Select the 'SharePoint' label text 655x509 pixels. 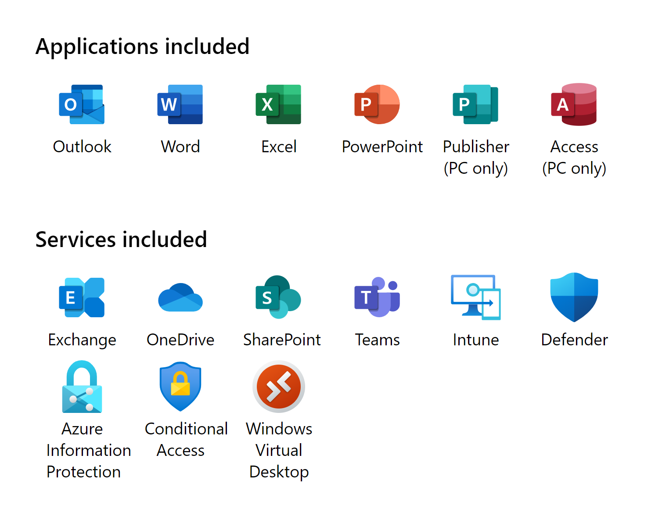point(282,340)
